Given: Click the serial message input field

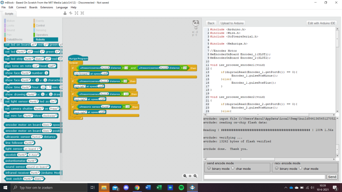Looking at the screenshot, I should tap(265, 177).
